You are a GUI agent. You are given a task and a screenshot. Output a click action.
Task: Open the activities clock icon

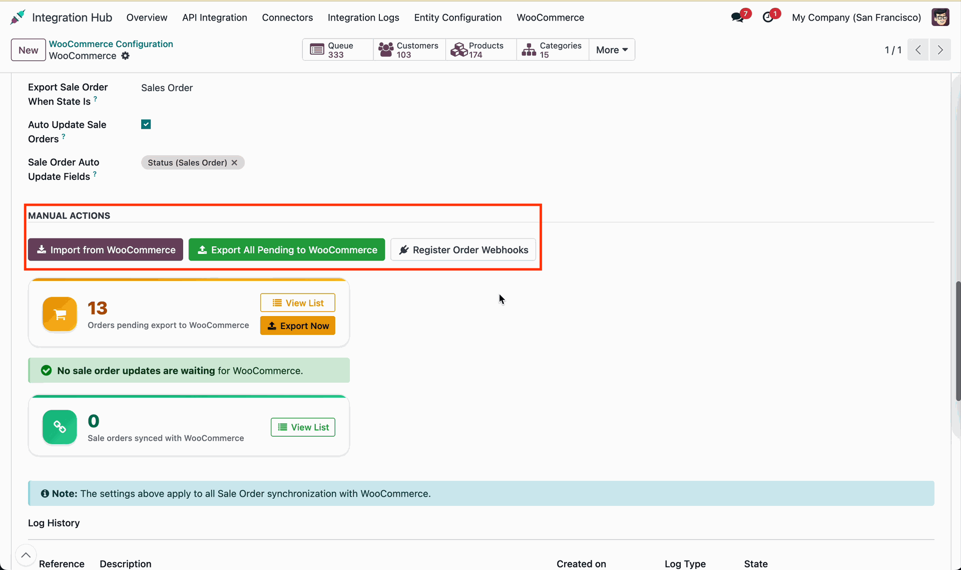(768, 18)
